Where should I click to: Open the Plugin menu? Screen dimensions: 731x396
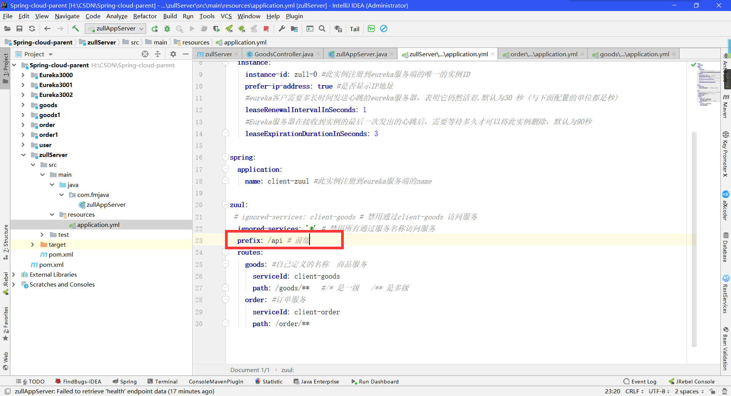(x=294, y=16)
